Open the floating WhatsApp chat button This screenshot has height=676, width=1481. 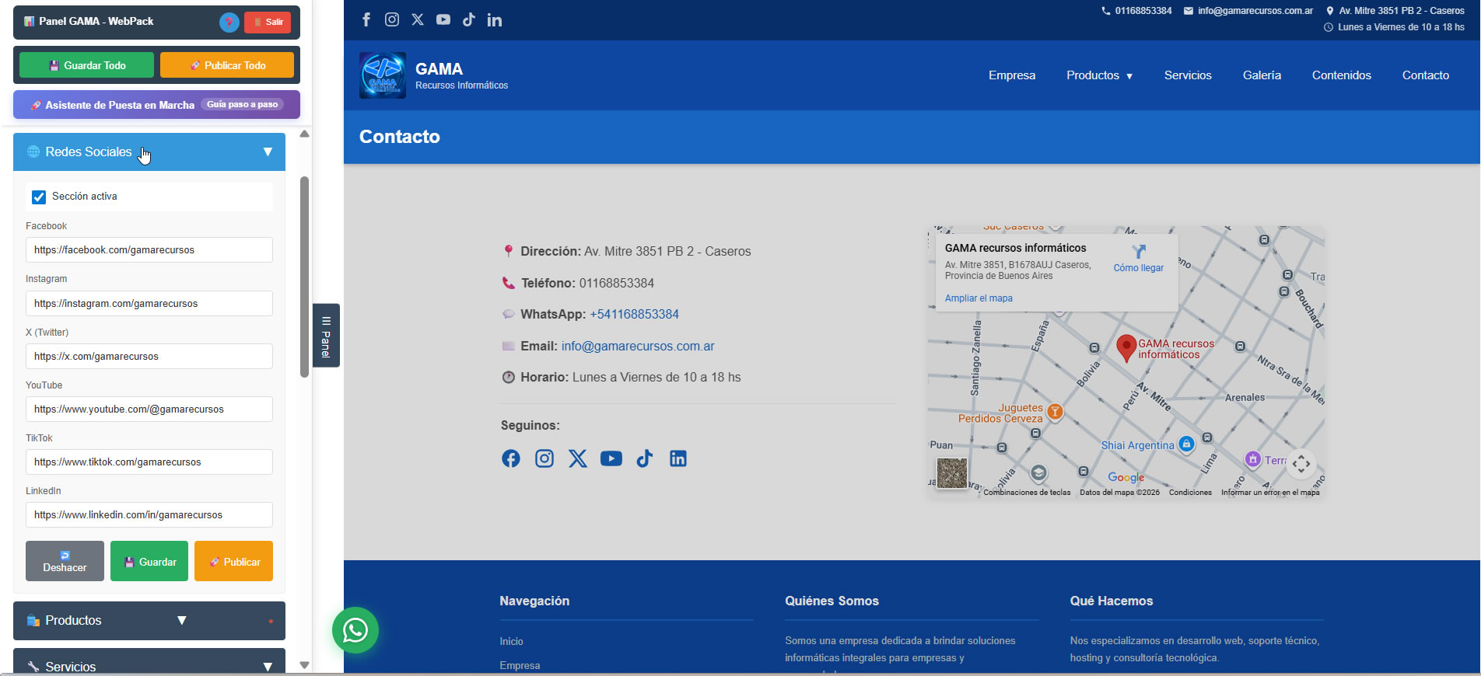point(355,630)
